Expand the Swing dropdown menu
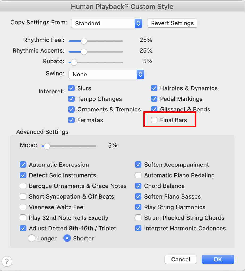The height and width of the screenshot is (271, 245). (x=106, y=74)
